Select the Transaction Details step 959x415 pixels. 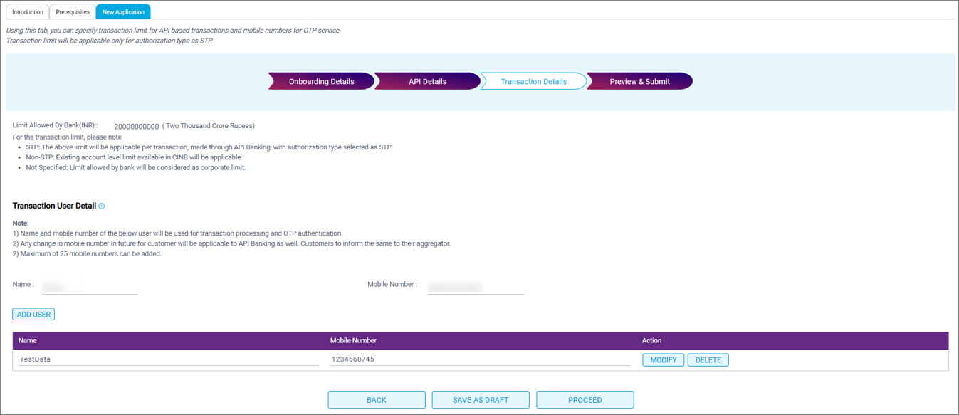pyautogui.click(x=533, y=81)
